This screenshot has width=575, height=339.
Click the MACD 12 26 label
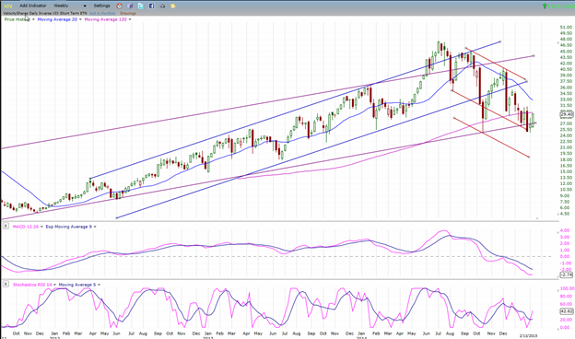tap(26, 227)
